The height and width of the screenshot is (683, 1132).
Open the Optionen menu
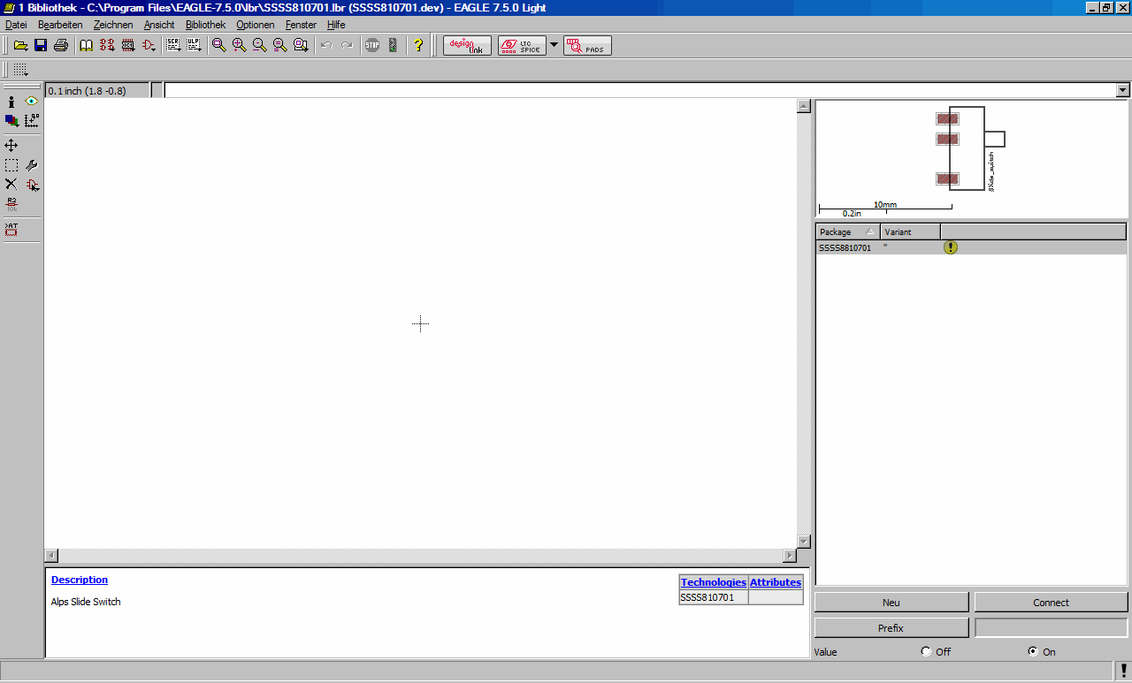[x=256, y=25]
